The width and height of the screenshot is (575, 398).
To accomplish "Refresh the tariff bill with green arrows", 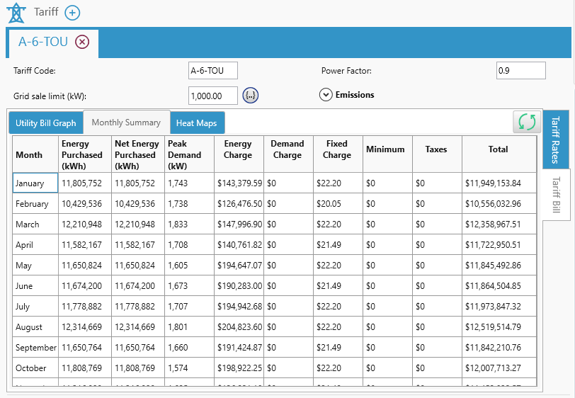I will tap(527, 122).
